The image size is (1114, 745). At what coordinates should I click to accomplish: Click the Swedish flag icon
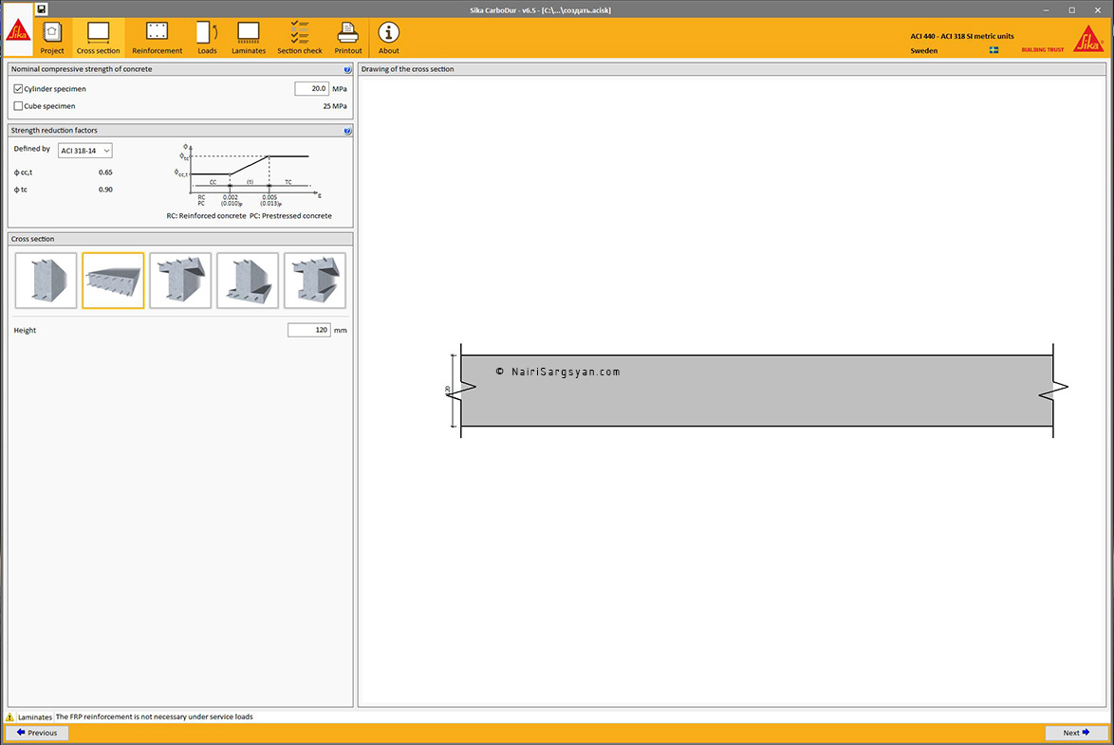point(993,50)
